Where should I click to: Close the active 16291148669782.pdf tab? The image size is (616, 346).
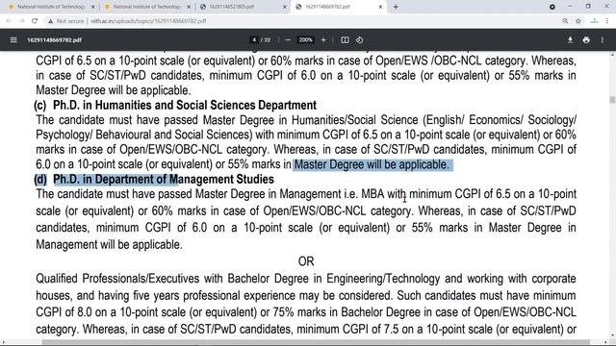click(380, 7)
